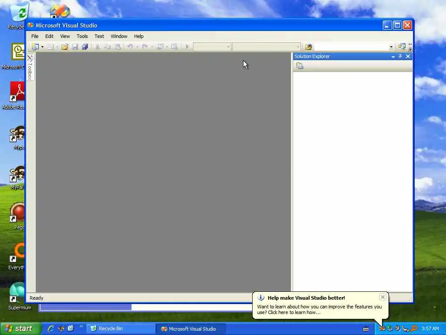Open the New Project button dropdown arrow
Image resolution: width=446 pixels, height=335 pixels.
click(x=42, y=47)
